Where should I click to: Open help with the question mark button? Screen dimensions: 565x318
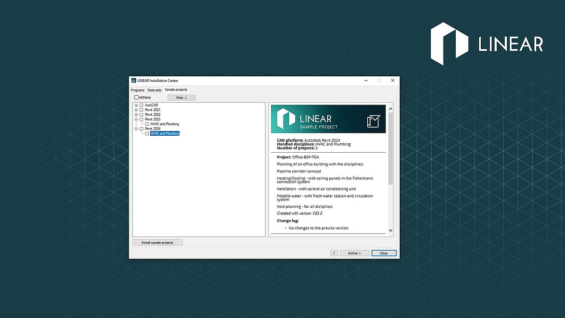[334, 253]
